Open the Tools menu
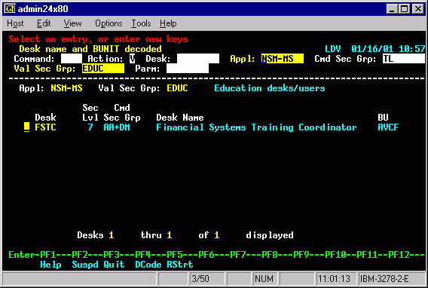 click(141, 23)
